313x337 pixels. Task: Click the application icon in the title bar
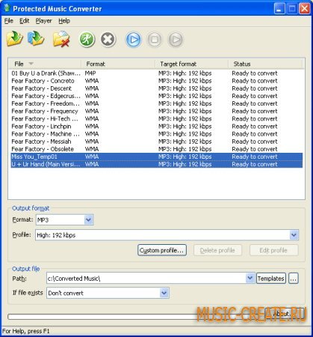click(7, 8)
